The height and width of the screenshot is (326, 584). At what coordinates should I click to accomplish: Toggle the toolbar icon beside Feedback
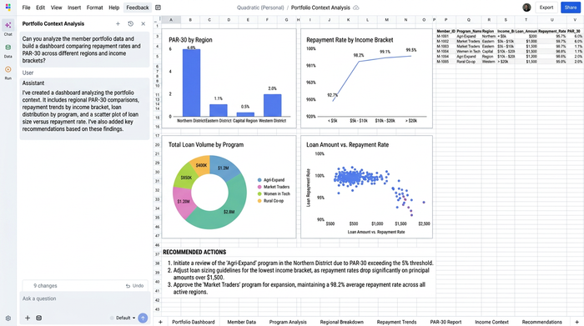tap(158, 8)
